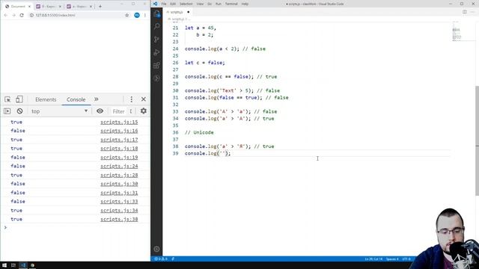
Task: Click the Spaces indentation status item
Action: click(392, 259)
